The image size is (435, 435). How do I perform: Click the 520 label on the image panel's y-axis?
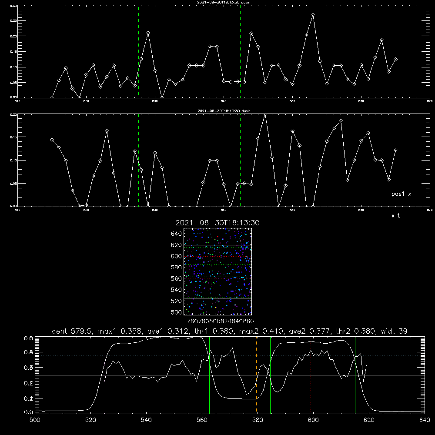(177, 301)
